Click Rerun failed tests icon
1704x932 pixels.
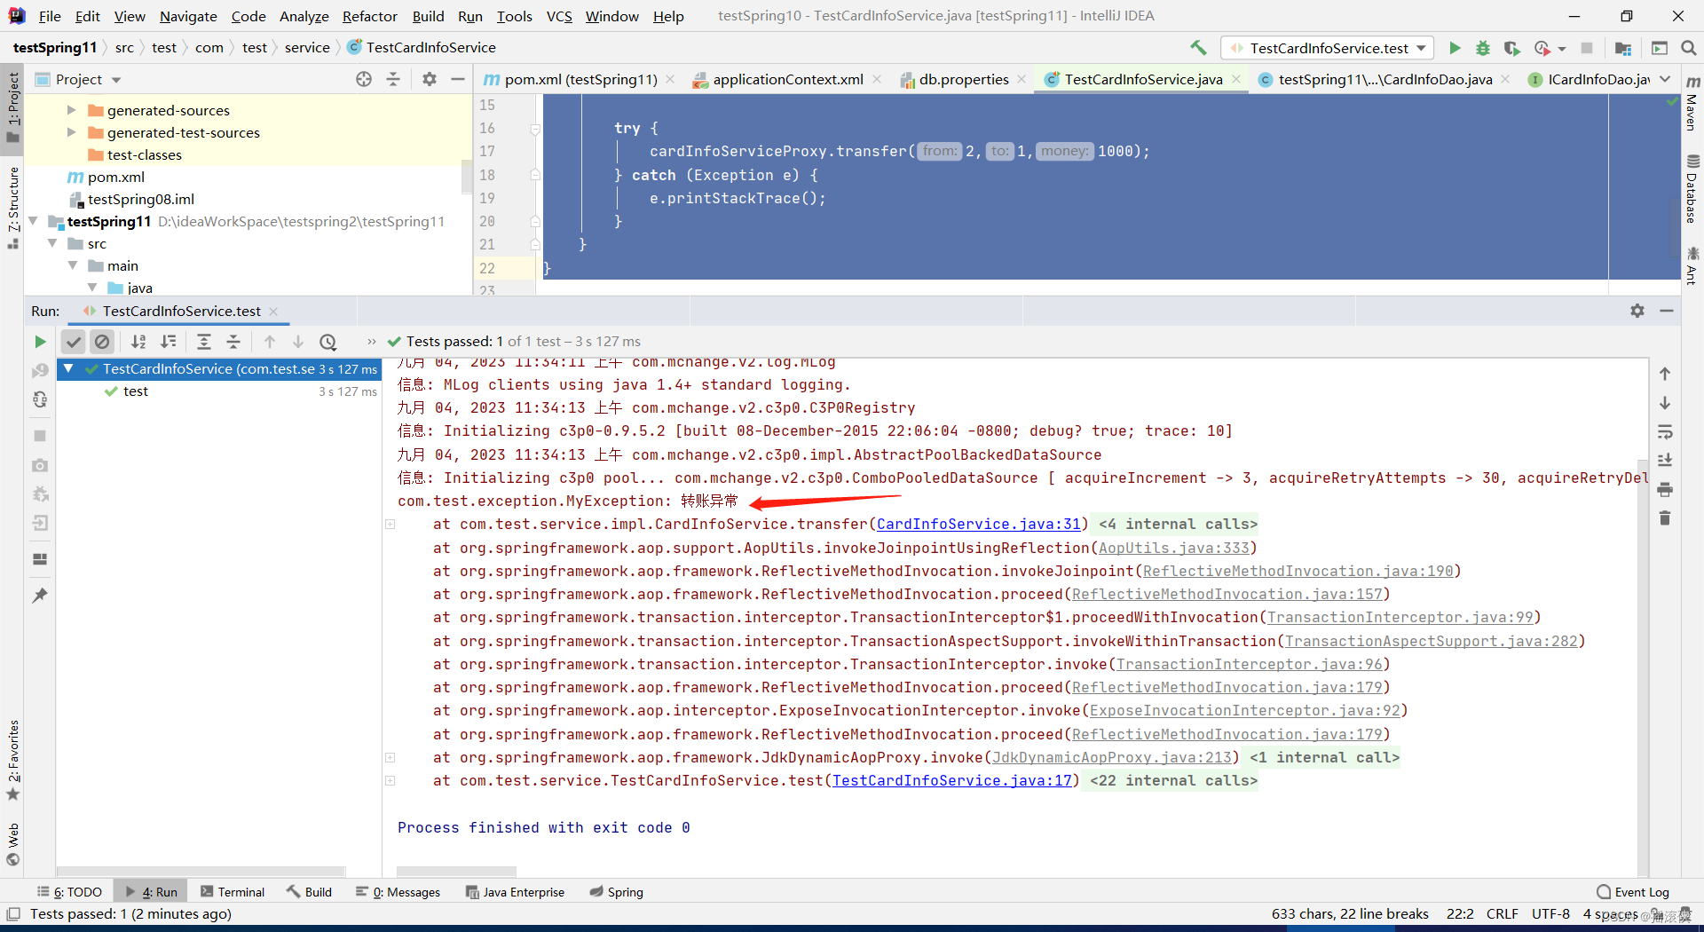[x=40, y=371]
